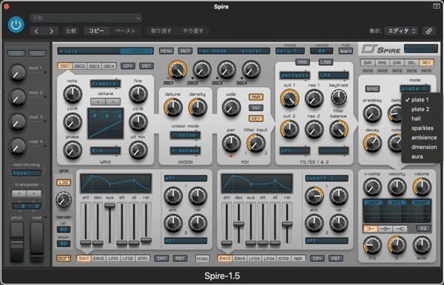Select aura reverb mode
The width and height of the screenshot is (444, 285).
point(420,157)
